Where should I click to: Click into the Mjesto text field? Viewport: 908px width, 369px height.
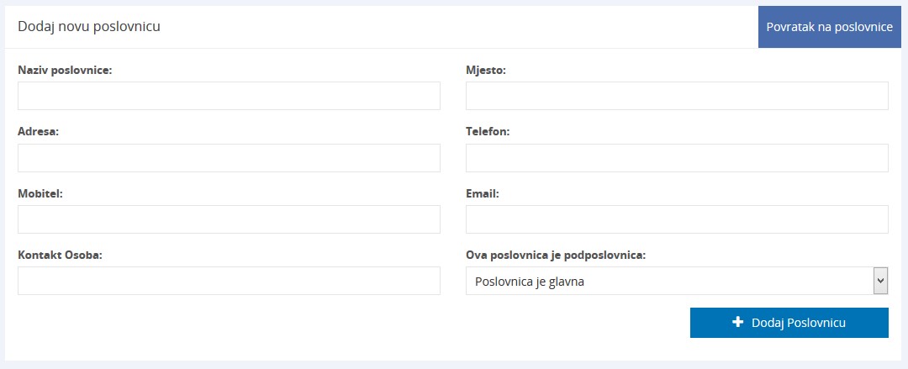[x=677, y=96]
